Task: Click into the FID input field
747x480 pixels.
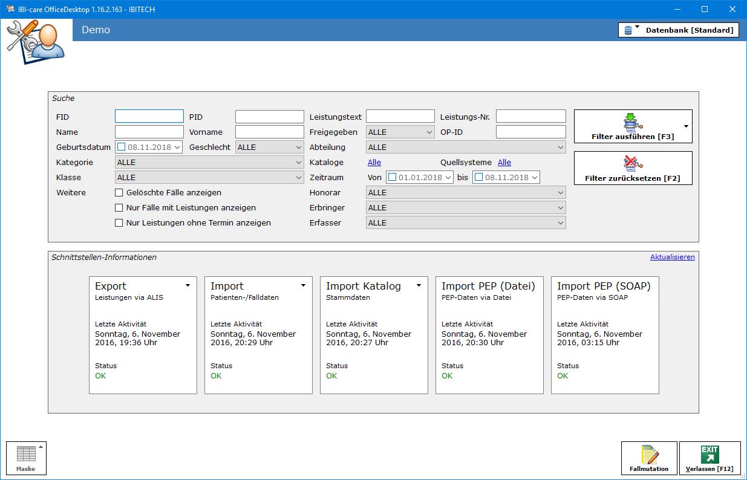Action: [x=149, y=117]
